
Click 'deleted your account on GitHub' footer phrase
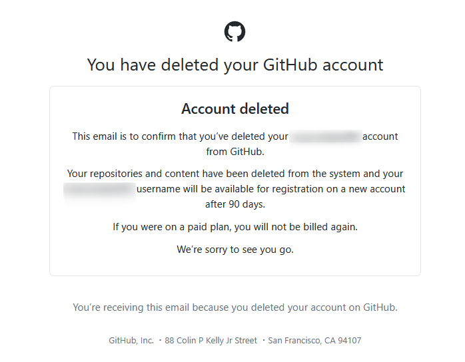(324, 307)
